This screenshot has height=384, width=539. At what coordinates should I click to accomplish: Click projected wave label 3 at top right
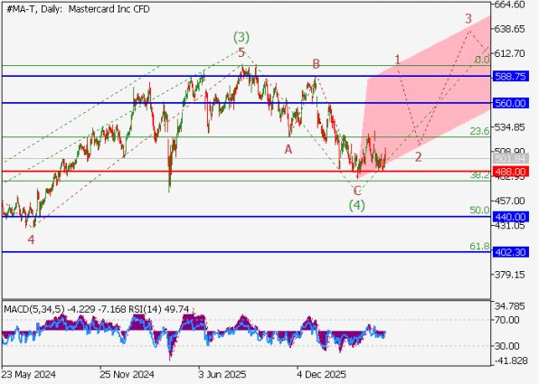click(468, 19)
